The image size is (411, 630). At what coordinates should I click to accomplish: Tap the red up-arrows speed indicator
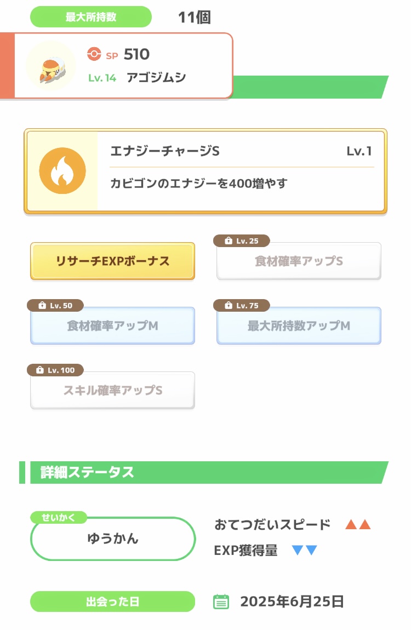(358, 525)
